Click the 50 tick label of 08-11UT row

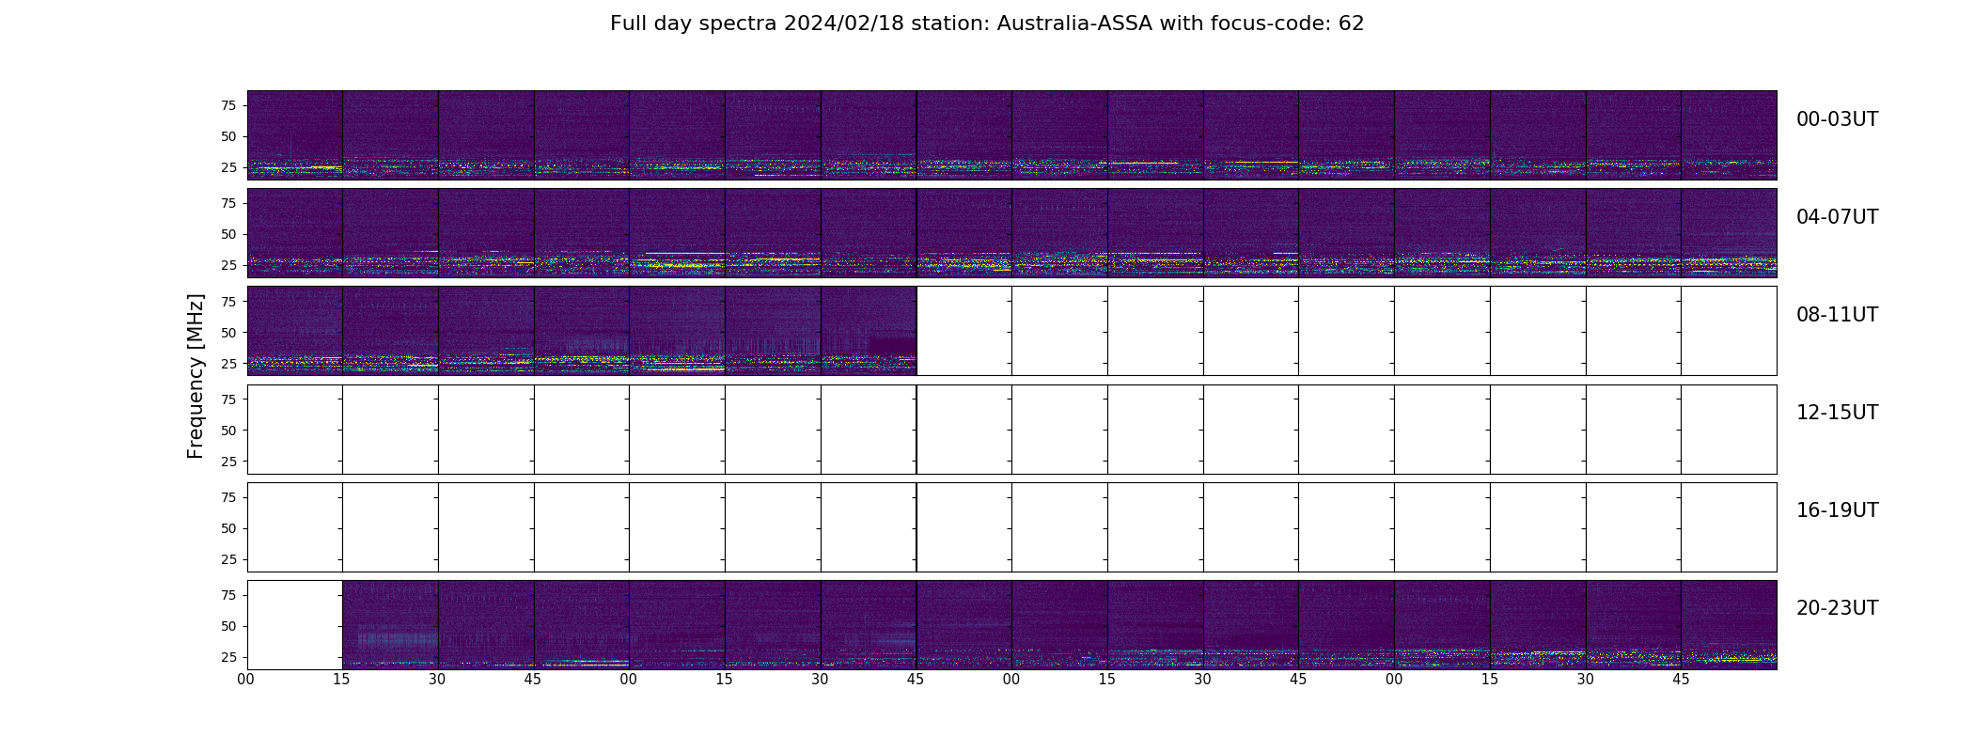(228, 332)
